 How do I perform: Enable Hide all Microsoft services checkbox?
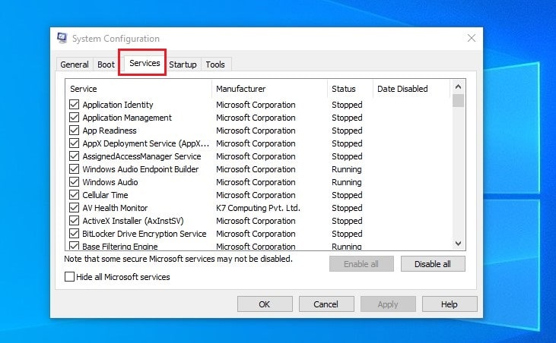pyautogui.click(x=69, y=276)
